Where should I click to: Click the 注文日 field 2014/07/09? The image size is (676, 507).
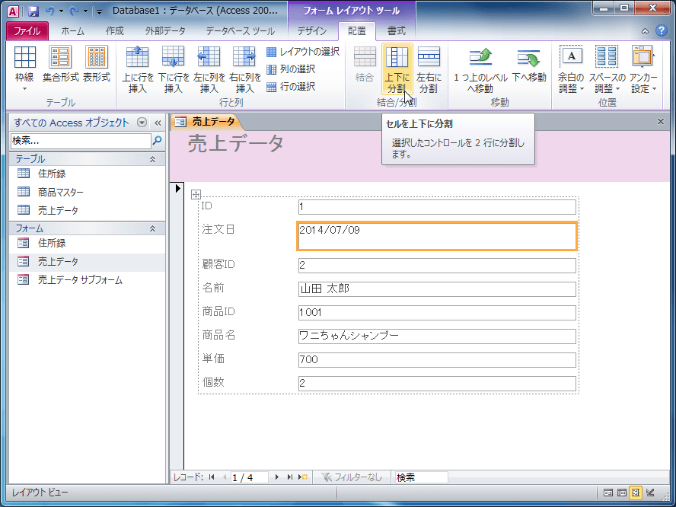(437, 236)
